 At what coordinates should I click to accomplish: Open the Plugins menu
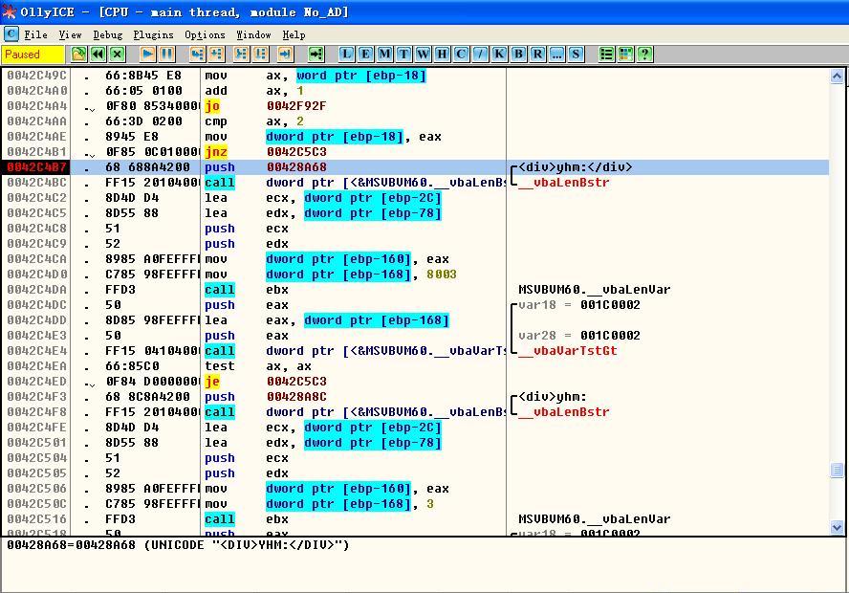pyautogui.click(x=153, y=34)
